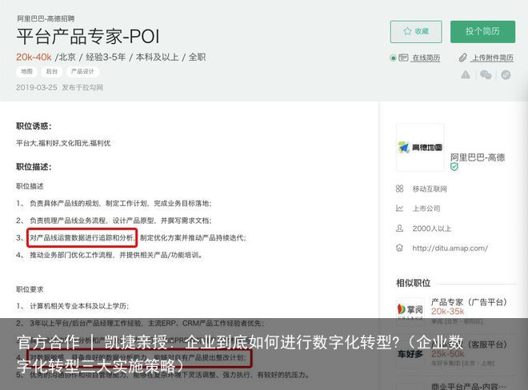
Task: Click the 地图 tag
Action: coord(26,71)
